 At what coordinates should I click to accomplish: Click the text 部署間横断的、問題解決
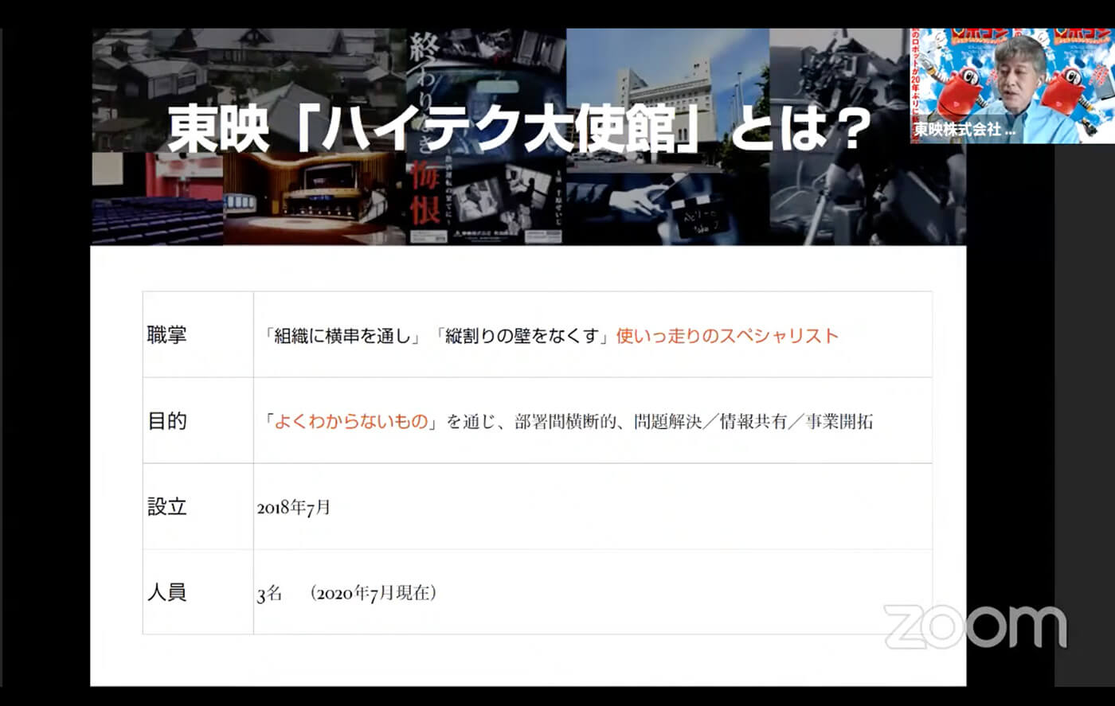608,421
